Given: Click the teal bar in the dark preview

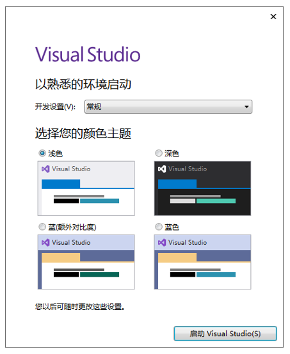Looking at the screenshot, I should point(216,201).
